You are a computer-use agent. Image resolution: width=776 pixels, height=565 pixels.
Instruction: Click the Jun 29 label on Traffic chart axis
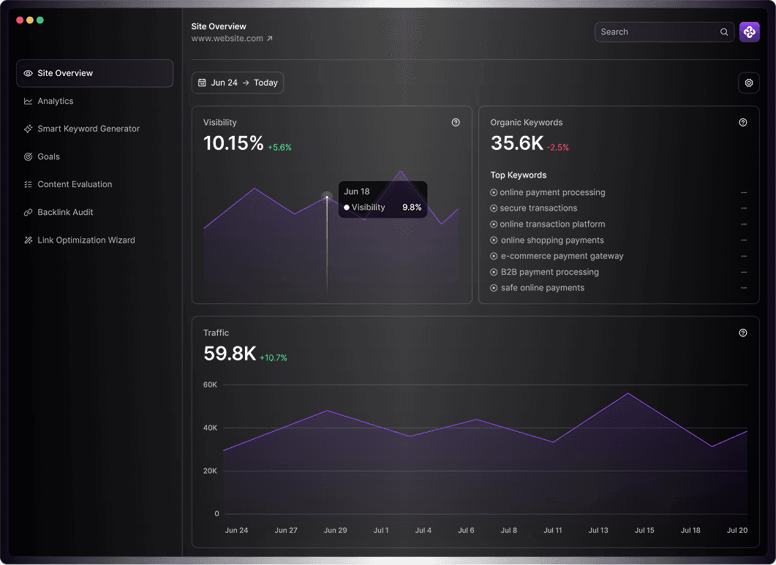(336, 531)
